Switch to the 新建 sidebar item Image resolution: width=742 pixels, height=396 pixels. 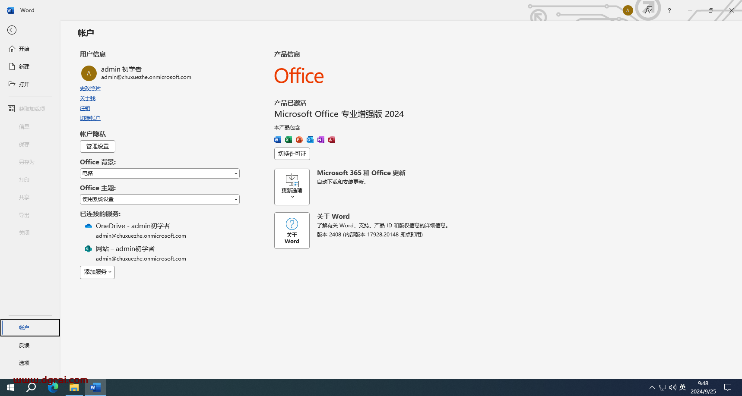coord(24,66)
